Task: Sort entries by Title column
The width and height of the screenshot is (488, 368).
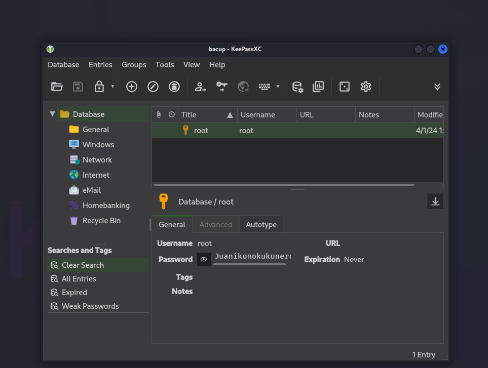Action: [208, 115]
